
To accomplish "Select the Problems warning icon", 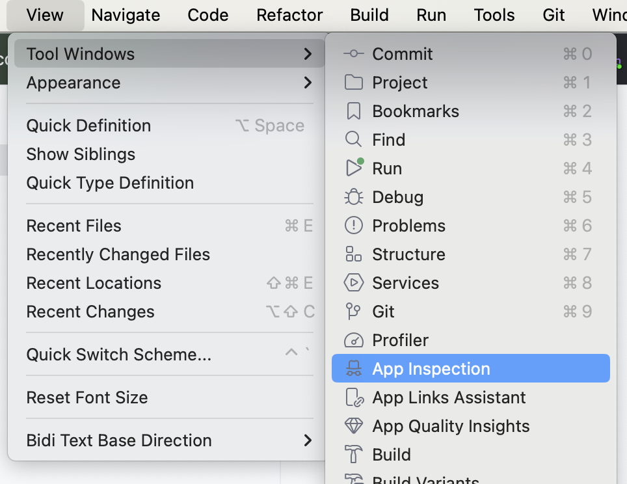I will [x=353, y=226].
